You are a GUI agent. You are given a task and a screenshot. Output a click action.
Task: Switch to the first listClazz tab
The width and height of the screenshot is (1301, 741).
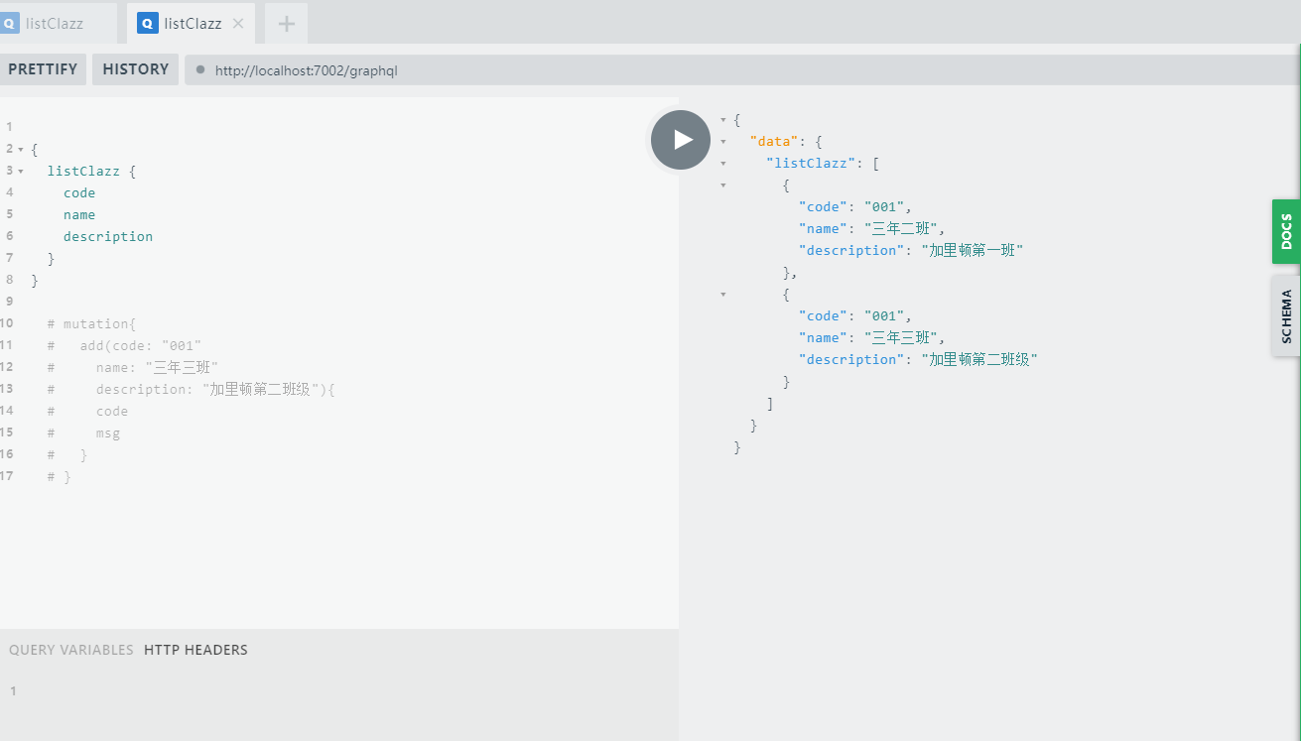click(x=57, y=22)
